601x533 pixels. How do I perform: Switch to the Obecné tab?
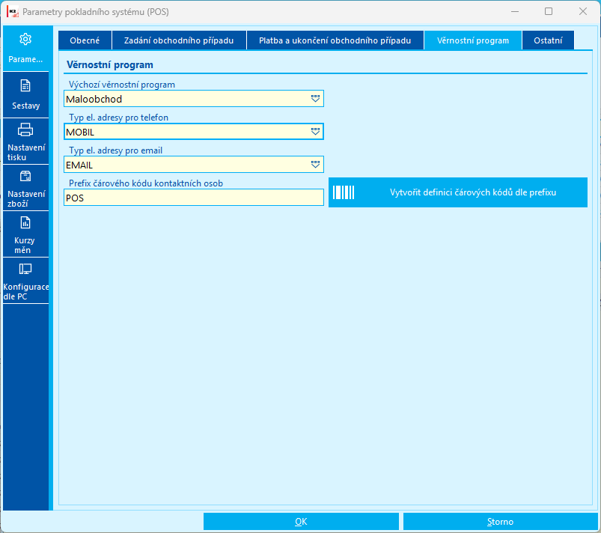pos(85,40)
